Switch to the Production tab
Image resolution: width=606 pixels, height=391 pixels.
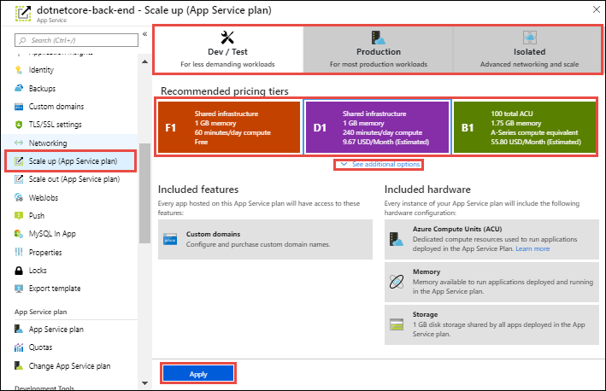[x=378, y=50]
